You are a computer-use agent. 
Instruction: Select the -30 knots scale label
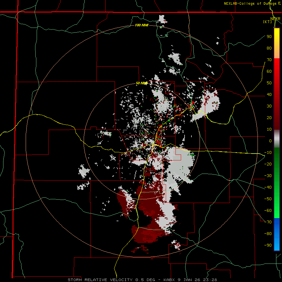click(268, 176)
